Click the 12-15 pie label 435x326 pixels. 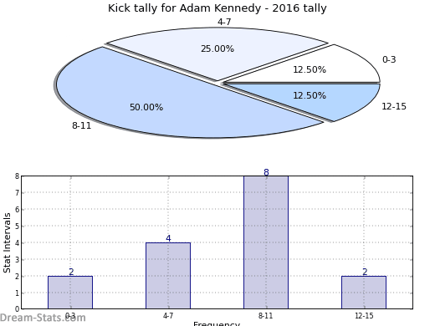coord(394,106)
